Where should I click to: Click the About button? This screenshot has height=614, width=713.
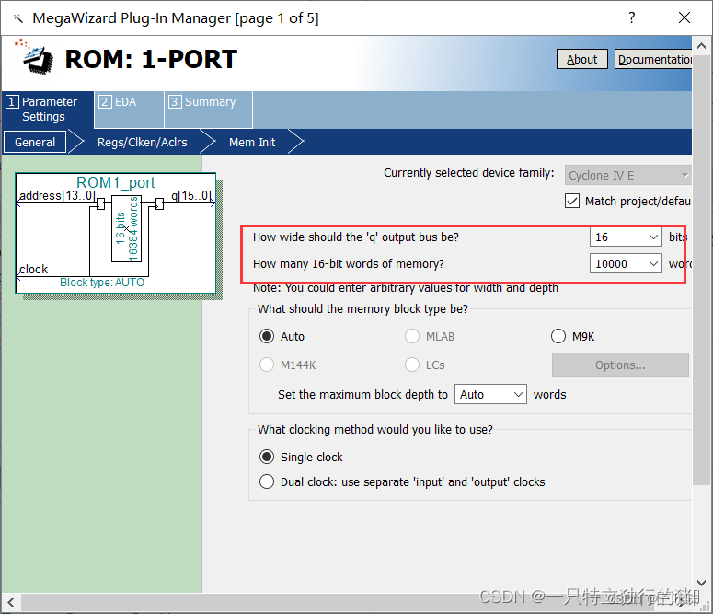coord(581,59)
